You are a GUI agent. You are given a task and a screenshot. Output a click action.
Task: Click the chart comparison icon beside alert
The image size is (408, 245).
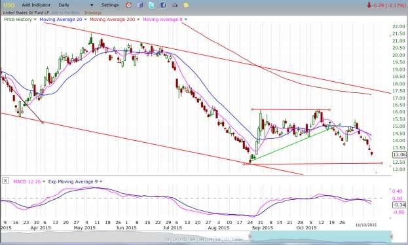click(x=140, y=5)
